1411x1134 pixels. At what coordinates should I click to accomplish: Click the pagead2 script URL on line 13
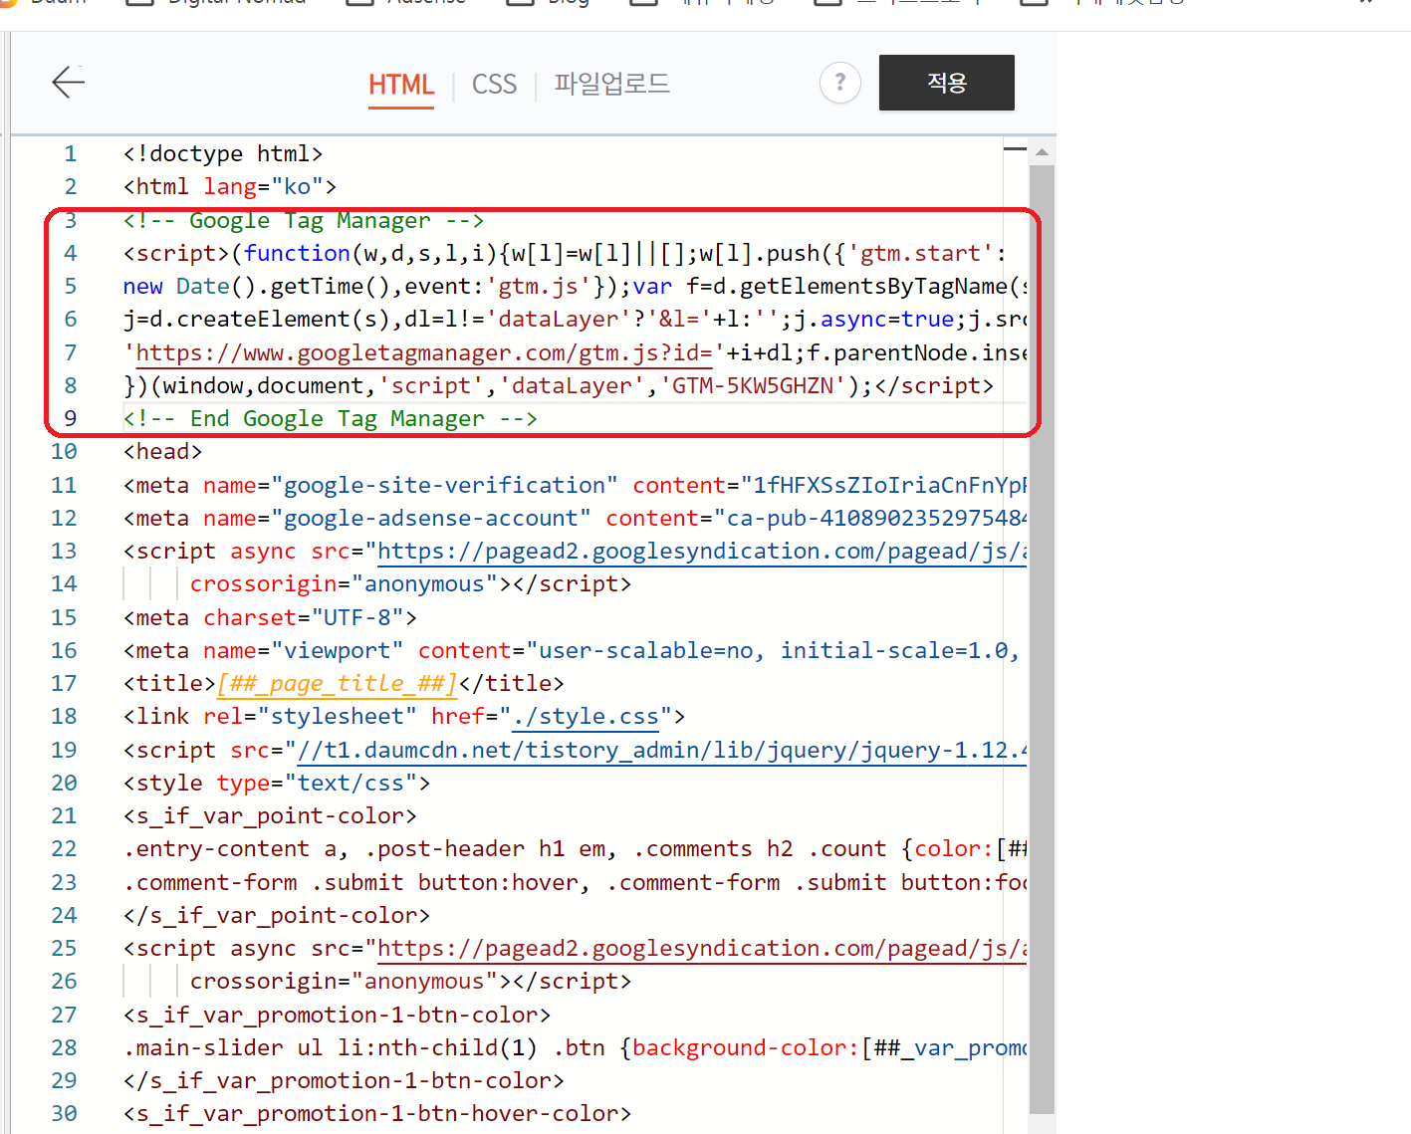(702, 552)
